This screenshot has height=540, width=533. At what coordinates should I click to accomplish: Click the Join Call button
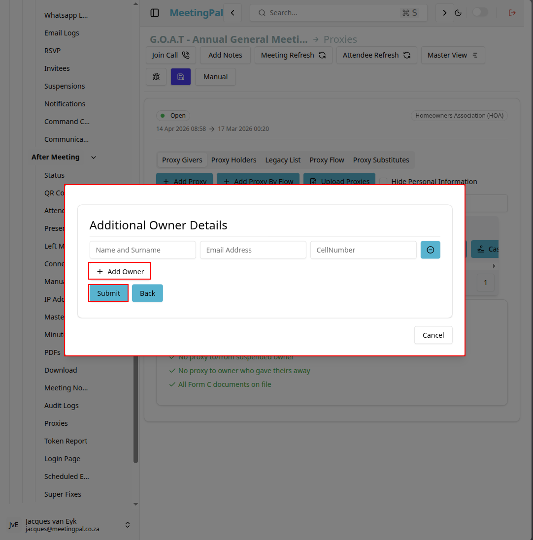tap(171, 55)
